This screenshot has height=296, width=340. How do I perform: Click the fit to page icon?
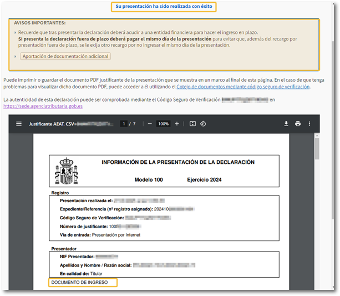[x=192, y=124]
